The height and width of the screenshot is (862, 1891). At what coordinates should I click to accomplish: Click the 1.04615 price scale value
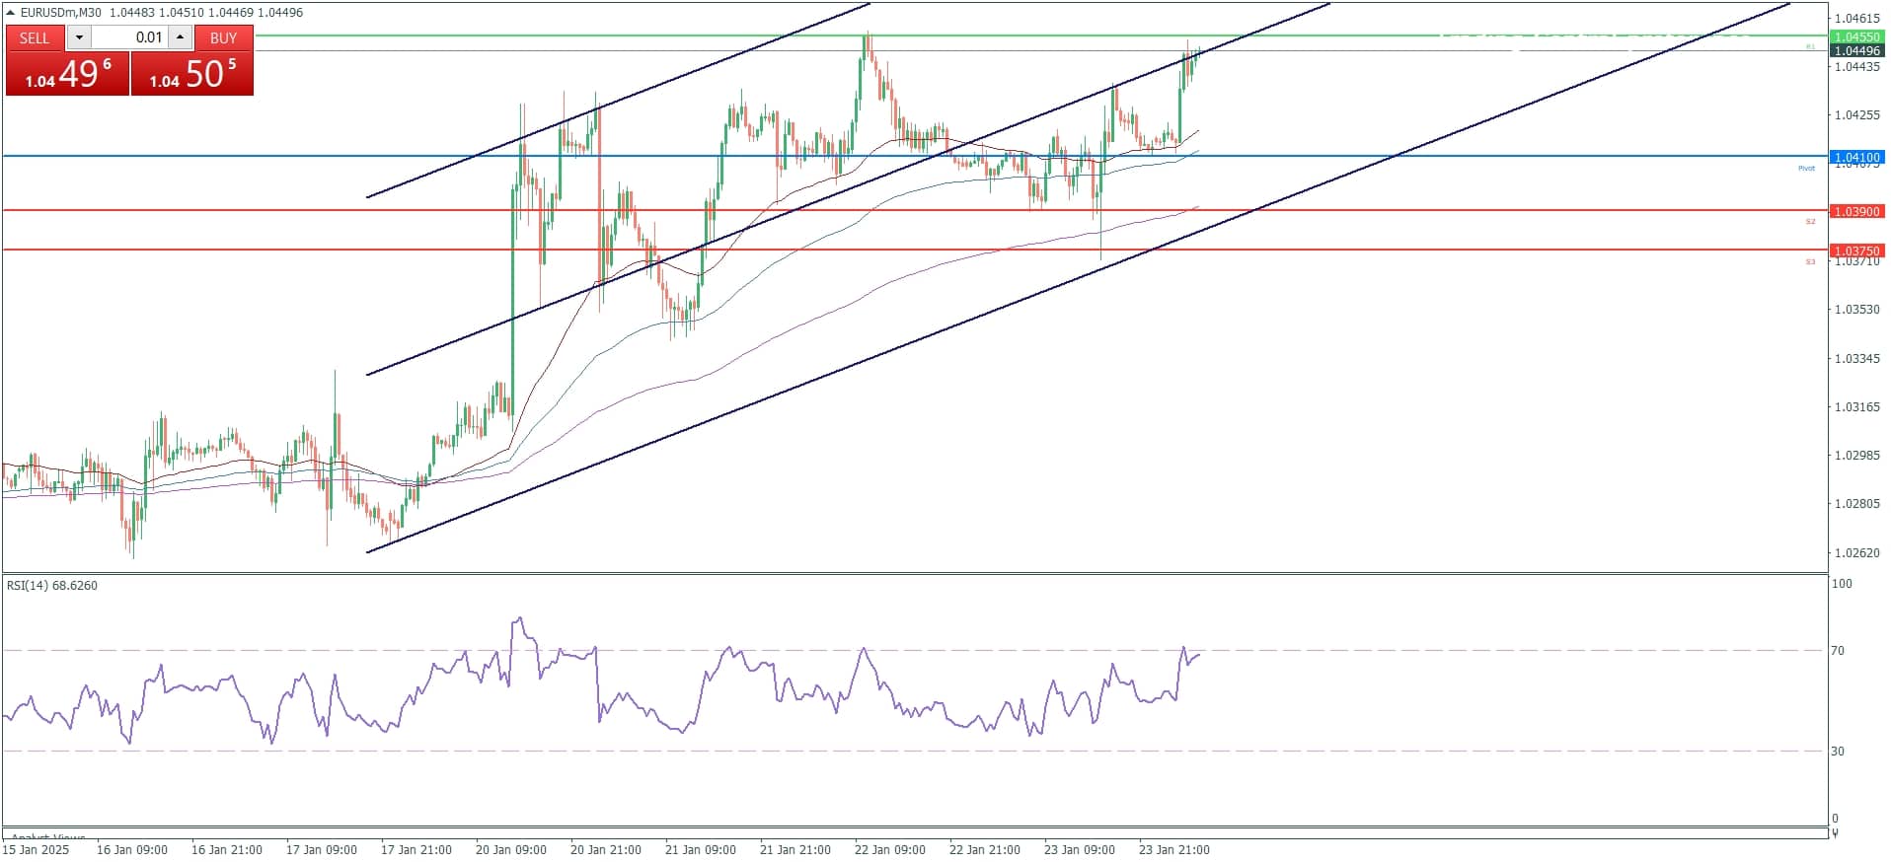coord(1856,18)
